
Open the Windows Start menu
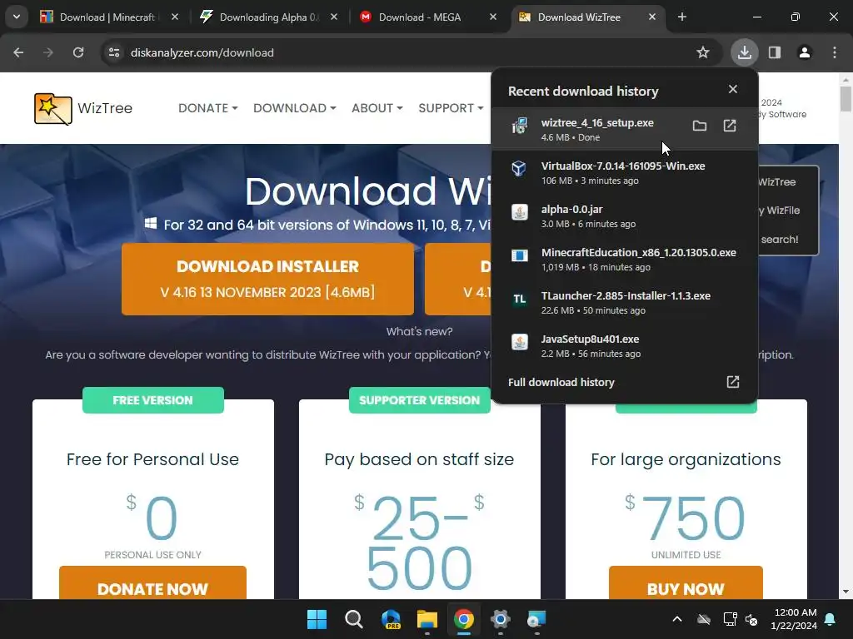317,619
